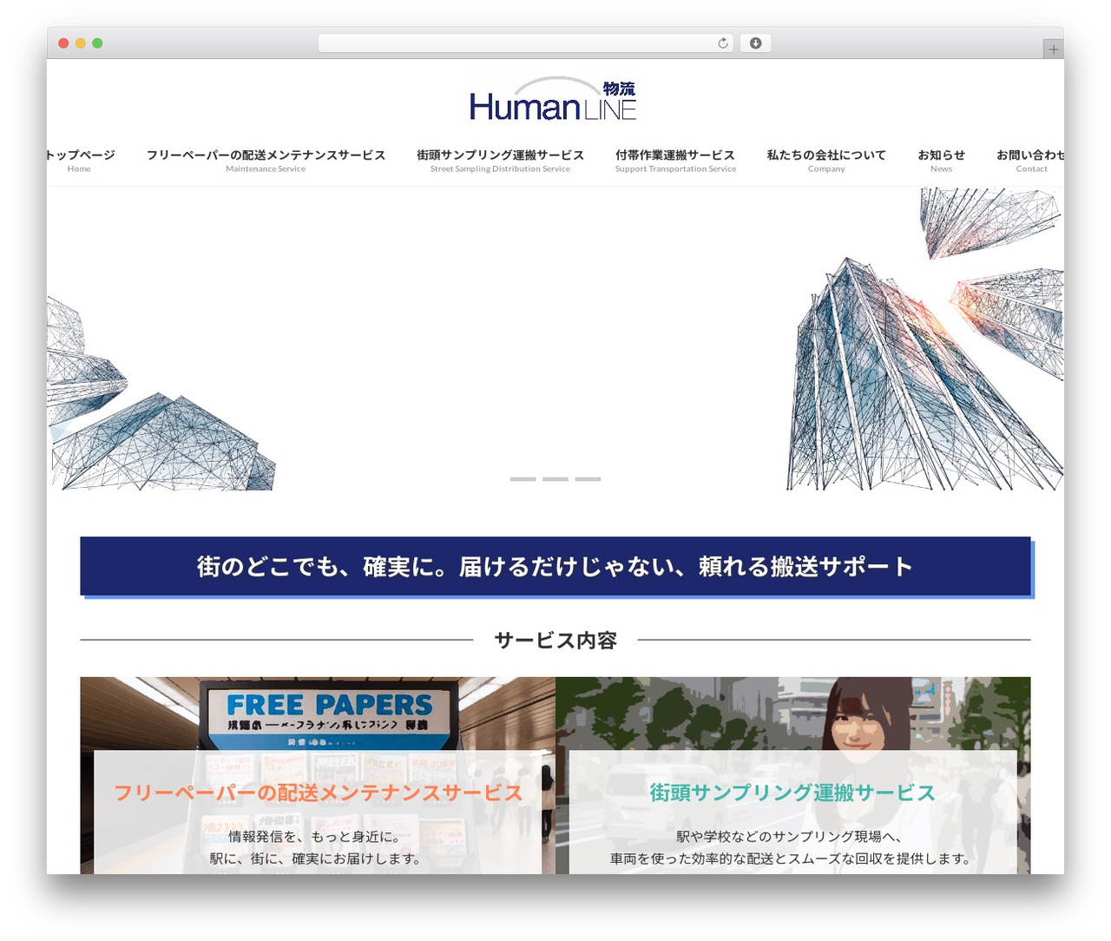The image size is (1111, 941).
Task: Click the Human LINE logo
Action: click(553, 99)
